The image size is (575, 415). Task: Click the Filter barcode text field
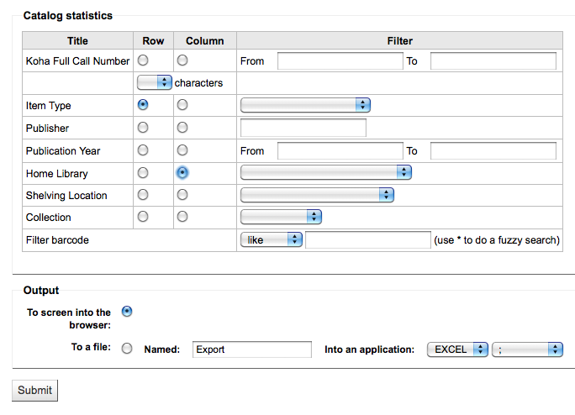click(368, 239)
